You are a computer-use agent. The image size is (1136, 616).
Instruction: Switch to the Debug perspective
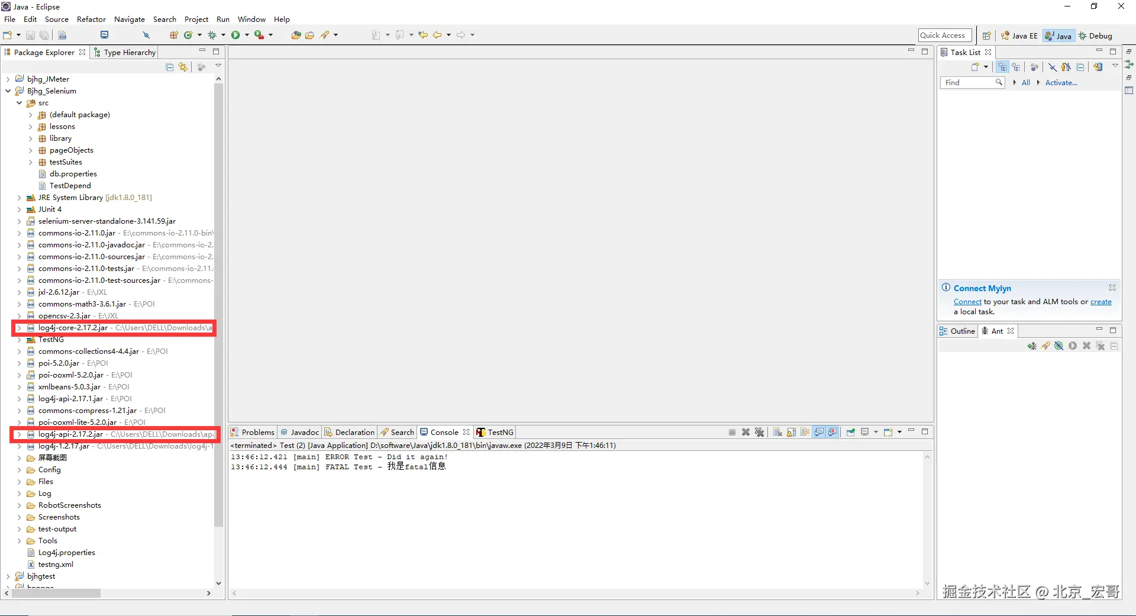pyautogui.click(x=1095, y=36)
